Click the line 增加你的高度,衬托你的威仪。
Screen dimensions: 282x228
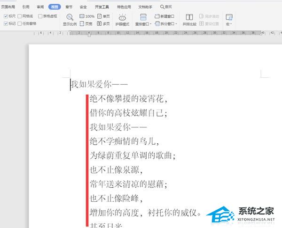click(146, 213)
